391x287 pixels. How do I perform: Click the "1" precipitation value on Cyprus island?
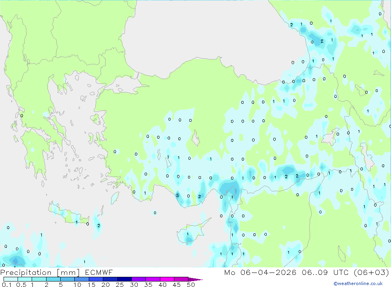click(188, 234)
